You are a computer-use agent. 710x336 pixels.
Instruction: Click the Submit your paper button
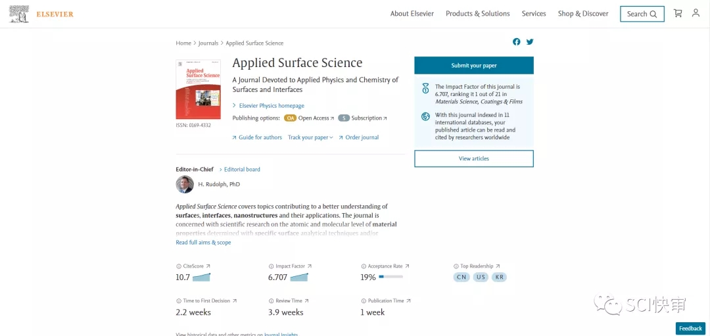473,66
